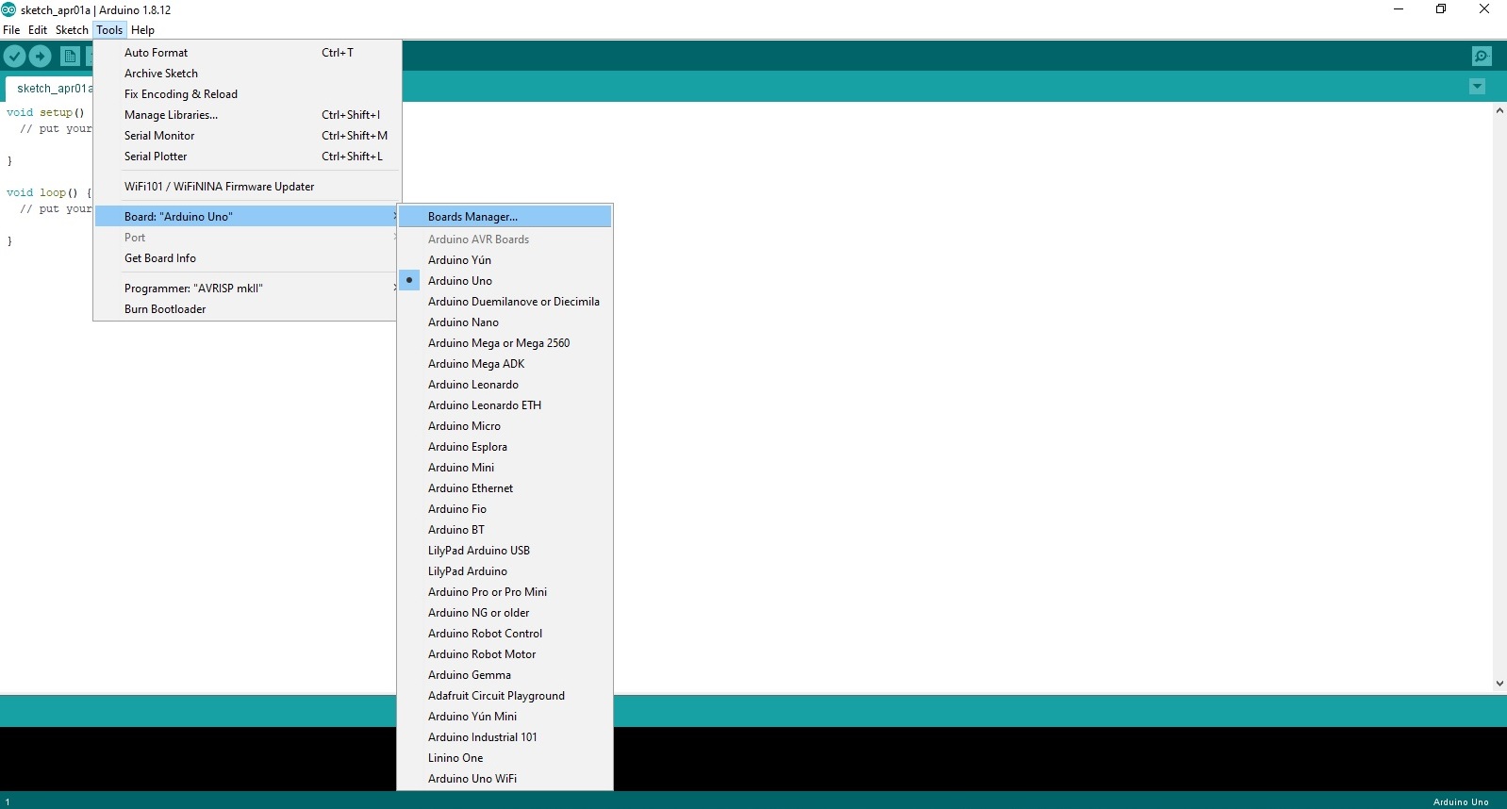Select Arduino Industrial 101
1507x809 pixels.
coord(505,737)
